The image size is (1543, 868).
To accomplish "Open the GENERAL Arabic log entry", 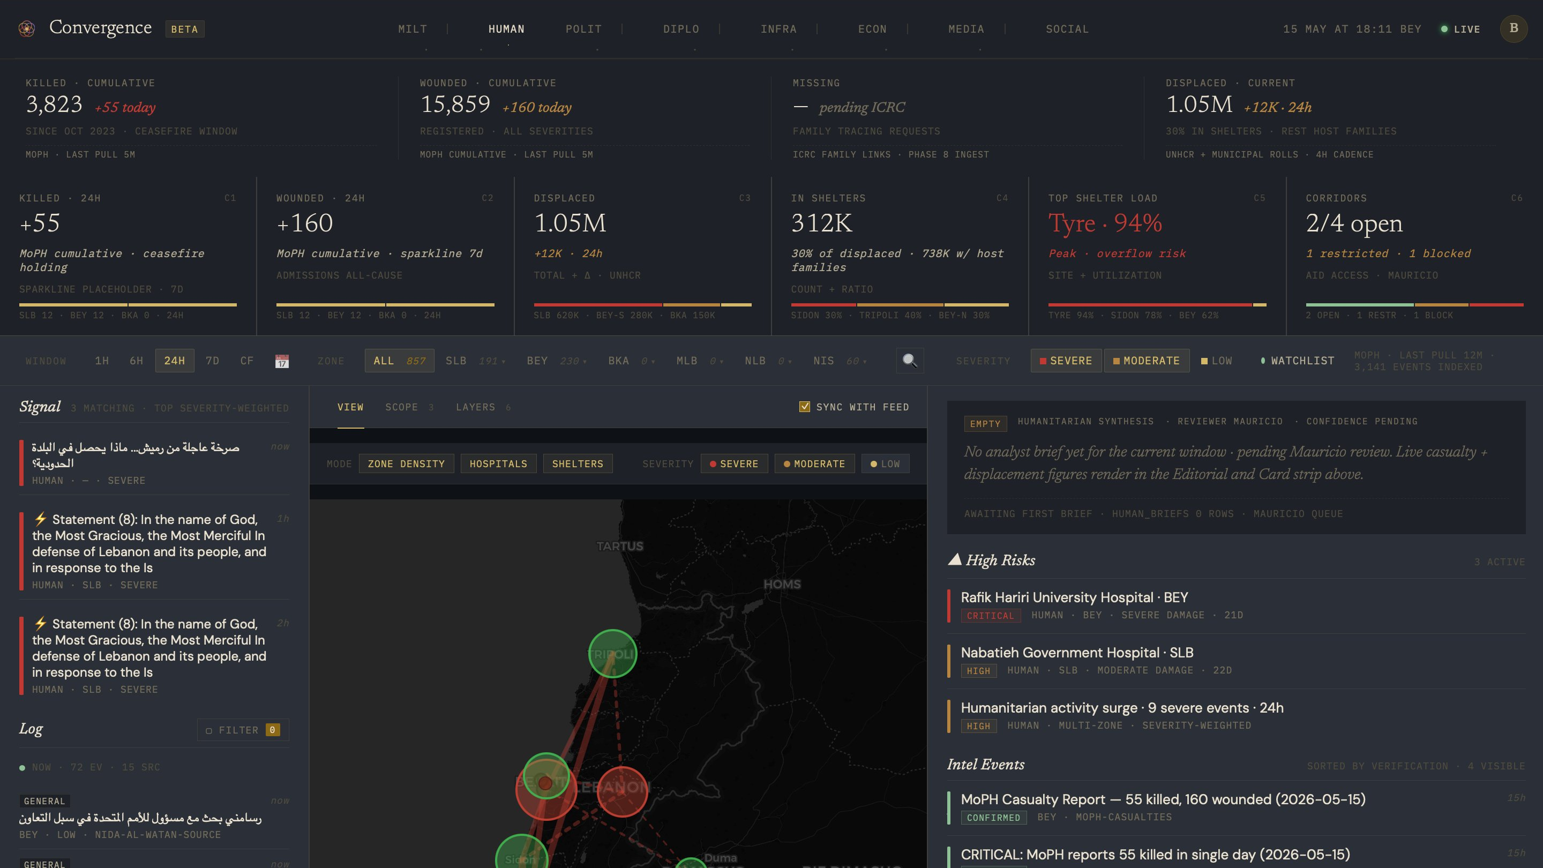I will point(154,817).
